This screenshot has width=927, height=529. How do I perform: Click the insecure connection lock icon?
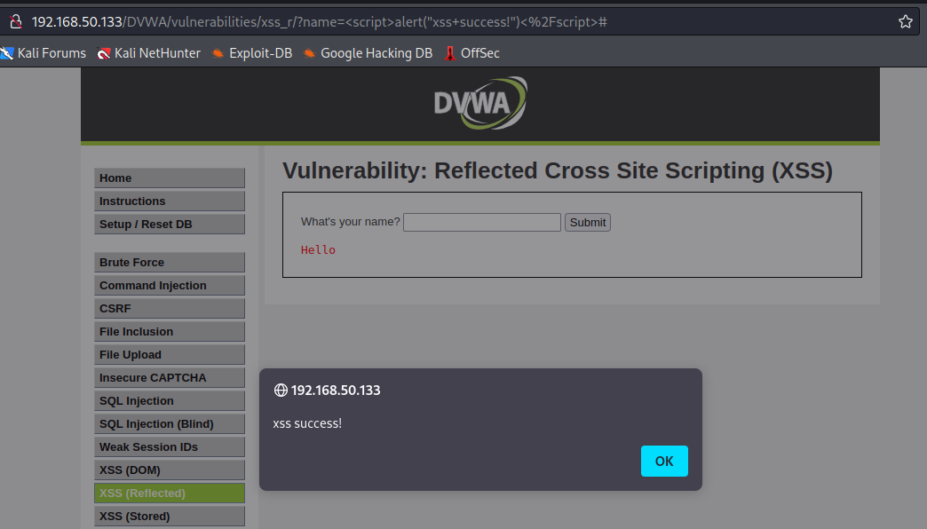(16, 22)
